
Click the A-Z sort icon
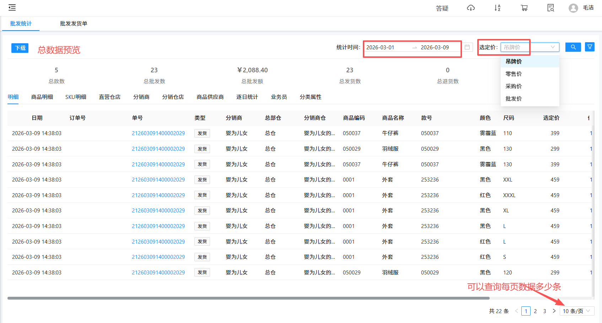point(498,7)
